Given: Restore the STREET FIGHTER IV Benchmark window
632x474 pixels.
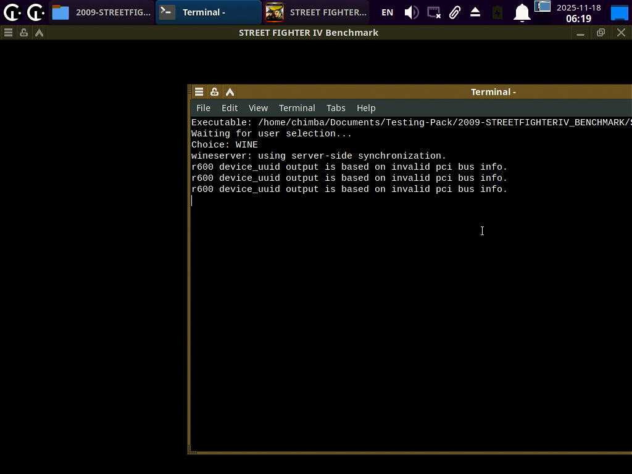Looking at the screenshot, I should (601, 33).
